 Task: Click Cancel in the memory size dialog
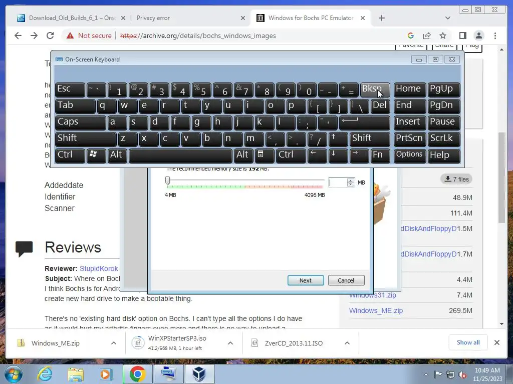click(x=346, y=280)
